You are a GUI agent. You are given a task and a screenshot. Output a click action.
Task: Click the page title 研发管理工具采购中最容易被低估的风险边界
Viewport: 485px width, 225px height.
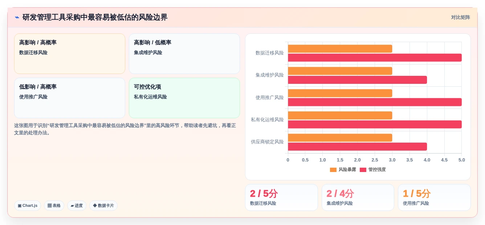pos(95,17)
